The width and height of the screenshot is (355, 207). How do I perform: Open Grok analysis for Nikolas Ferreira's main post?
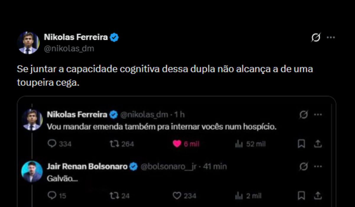coord(316,37)
